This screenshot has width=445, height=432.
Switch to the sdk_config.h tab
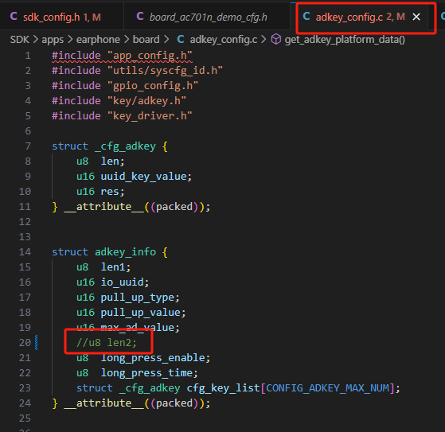61,17
